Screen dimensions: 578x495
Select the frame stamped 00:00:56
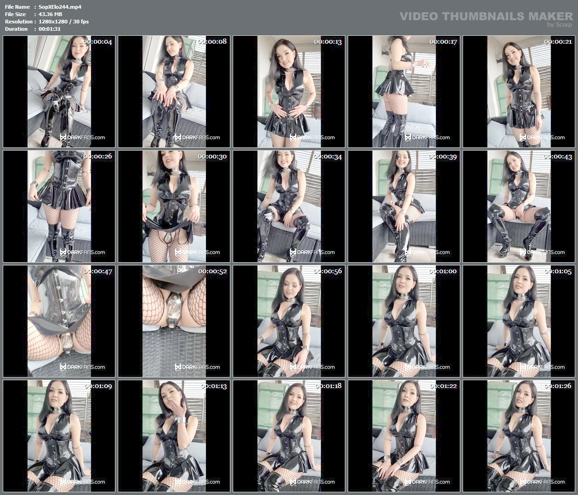289,321
